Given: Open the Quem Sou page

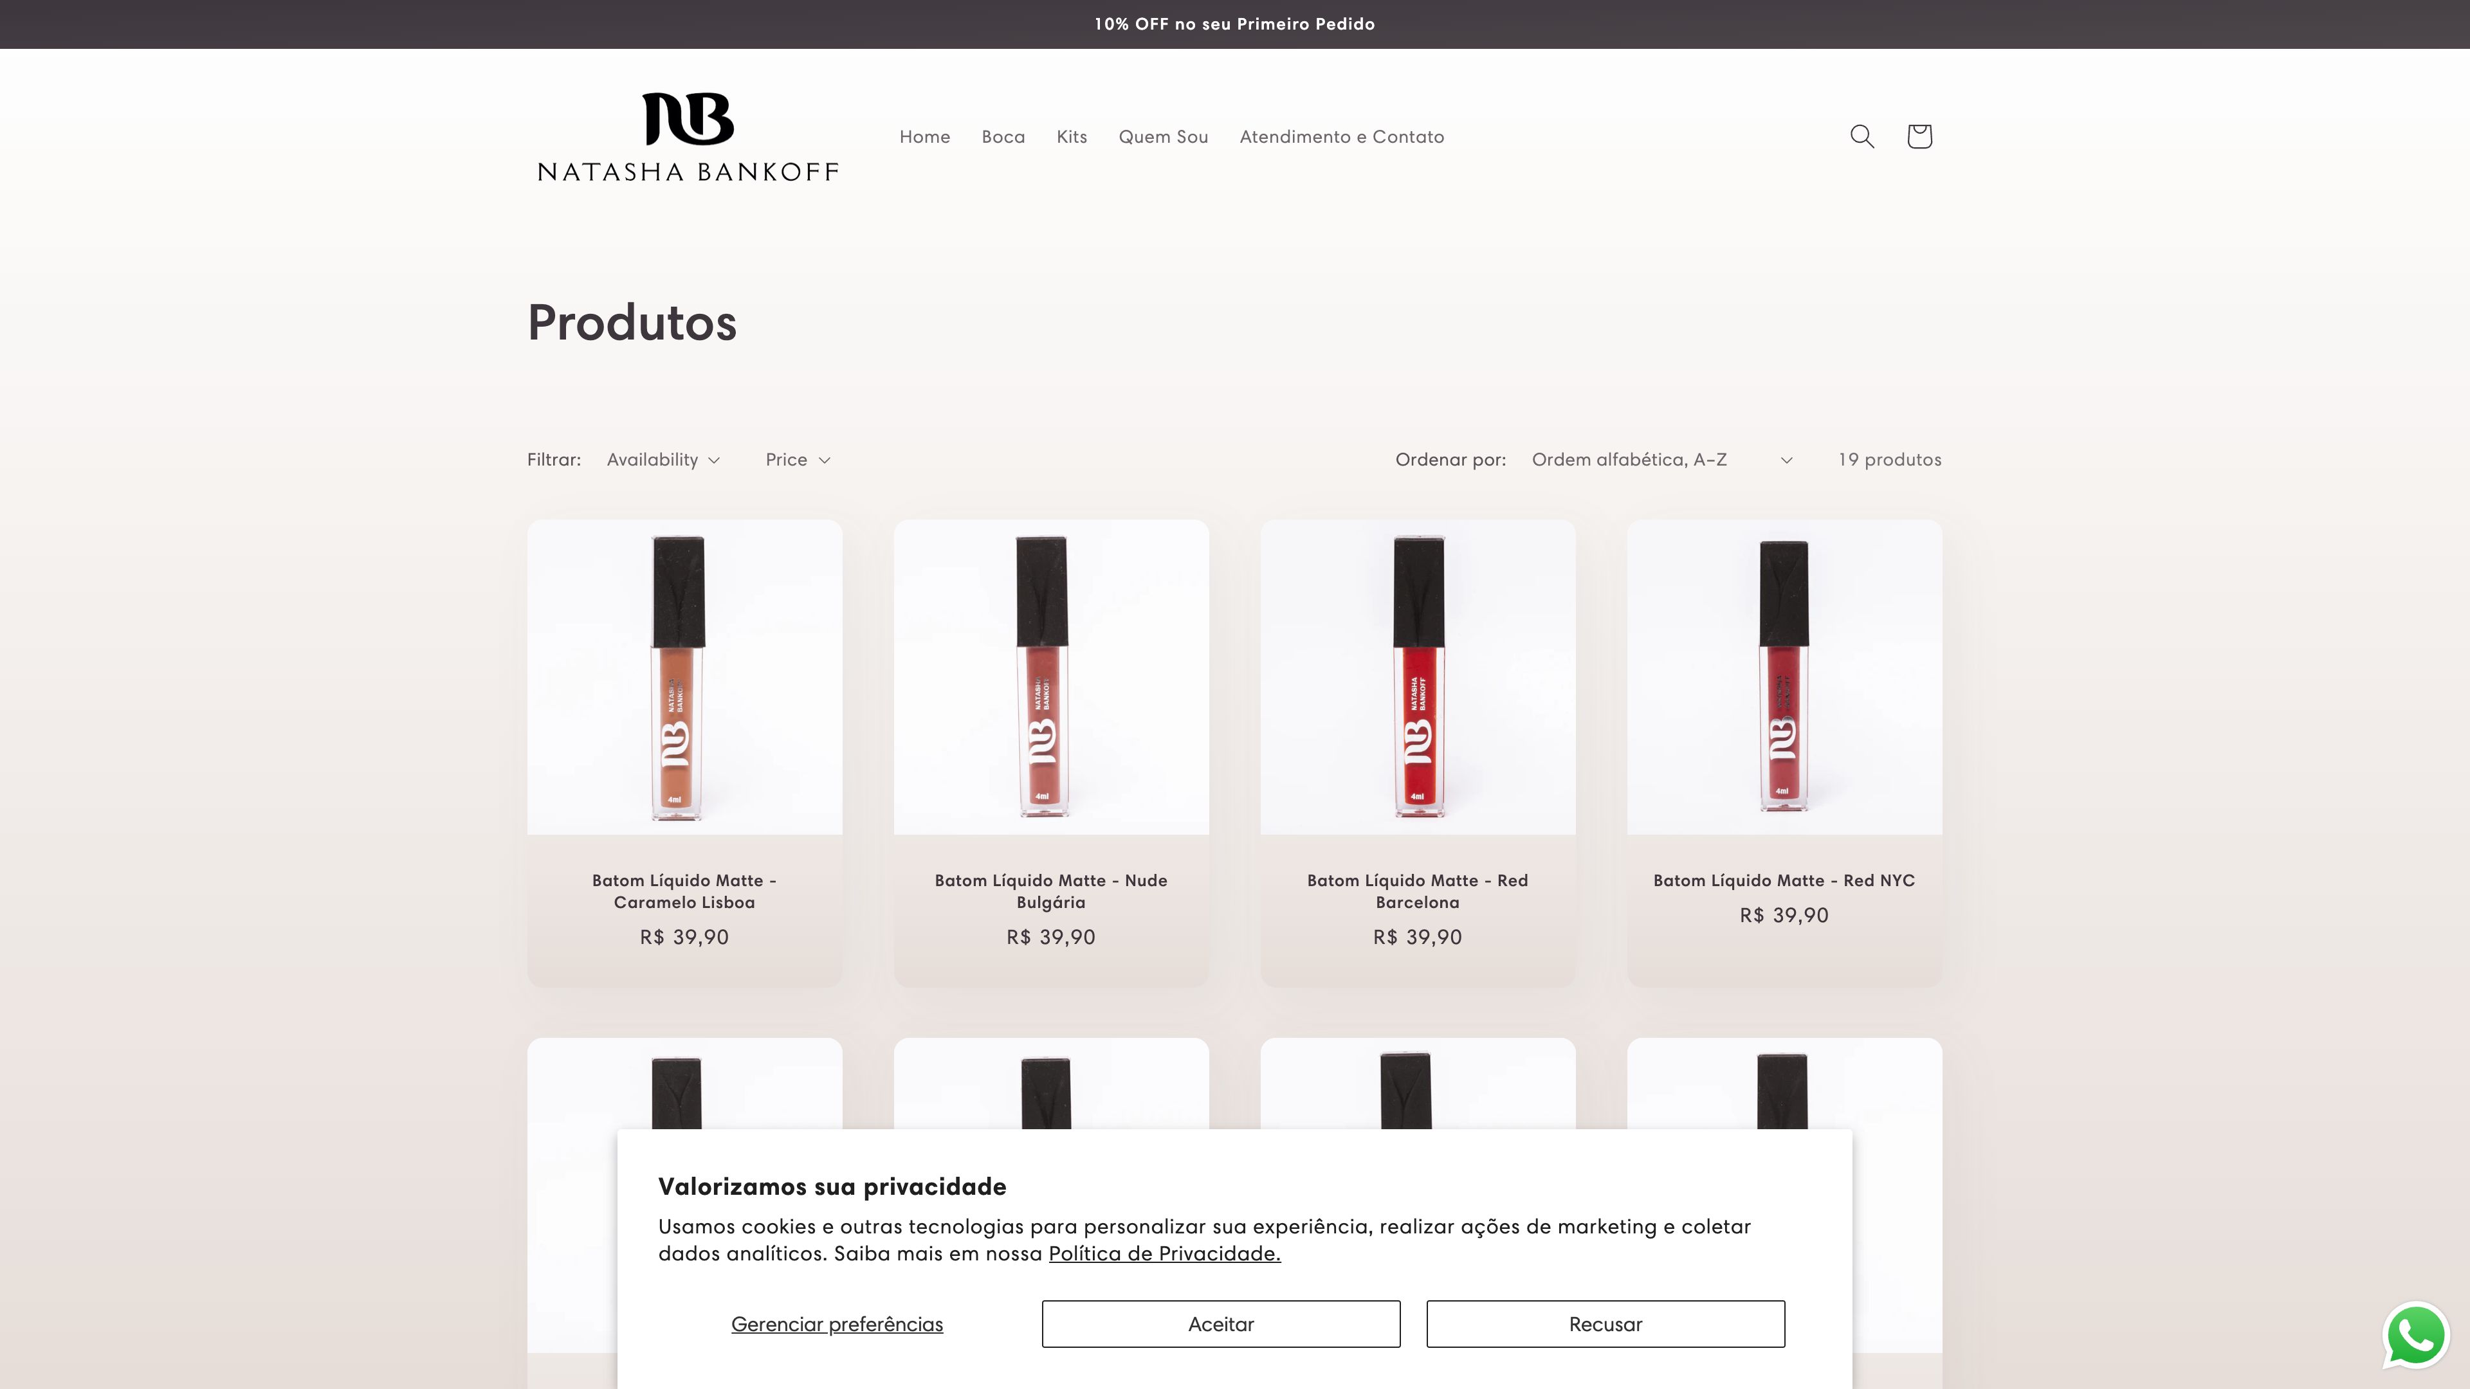Looking at the screenshot, I should (1163, 136).
